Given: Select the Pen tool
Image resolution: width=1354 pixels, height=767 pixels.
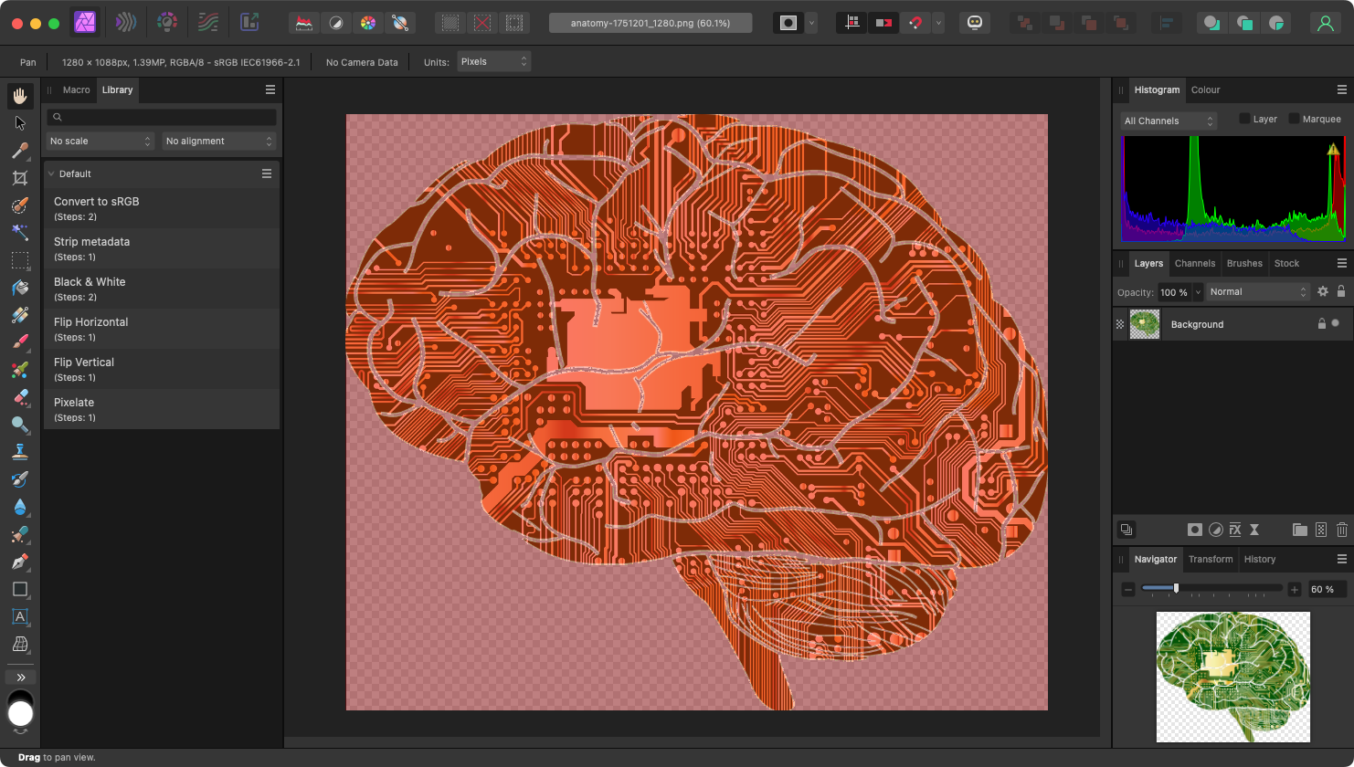Looking at the screenshot, I should point(20,562).
